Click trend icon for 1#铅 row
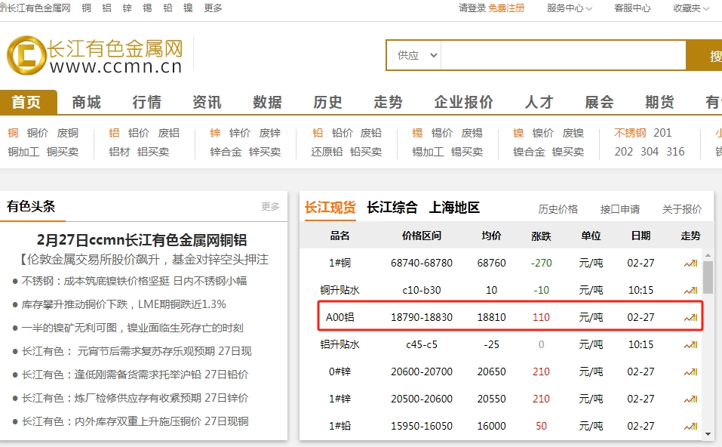Screen dimensions: 722x447 [x=690, y=427]
